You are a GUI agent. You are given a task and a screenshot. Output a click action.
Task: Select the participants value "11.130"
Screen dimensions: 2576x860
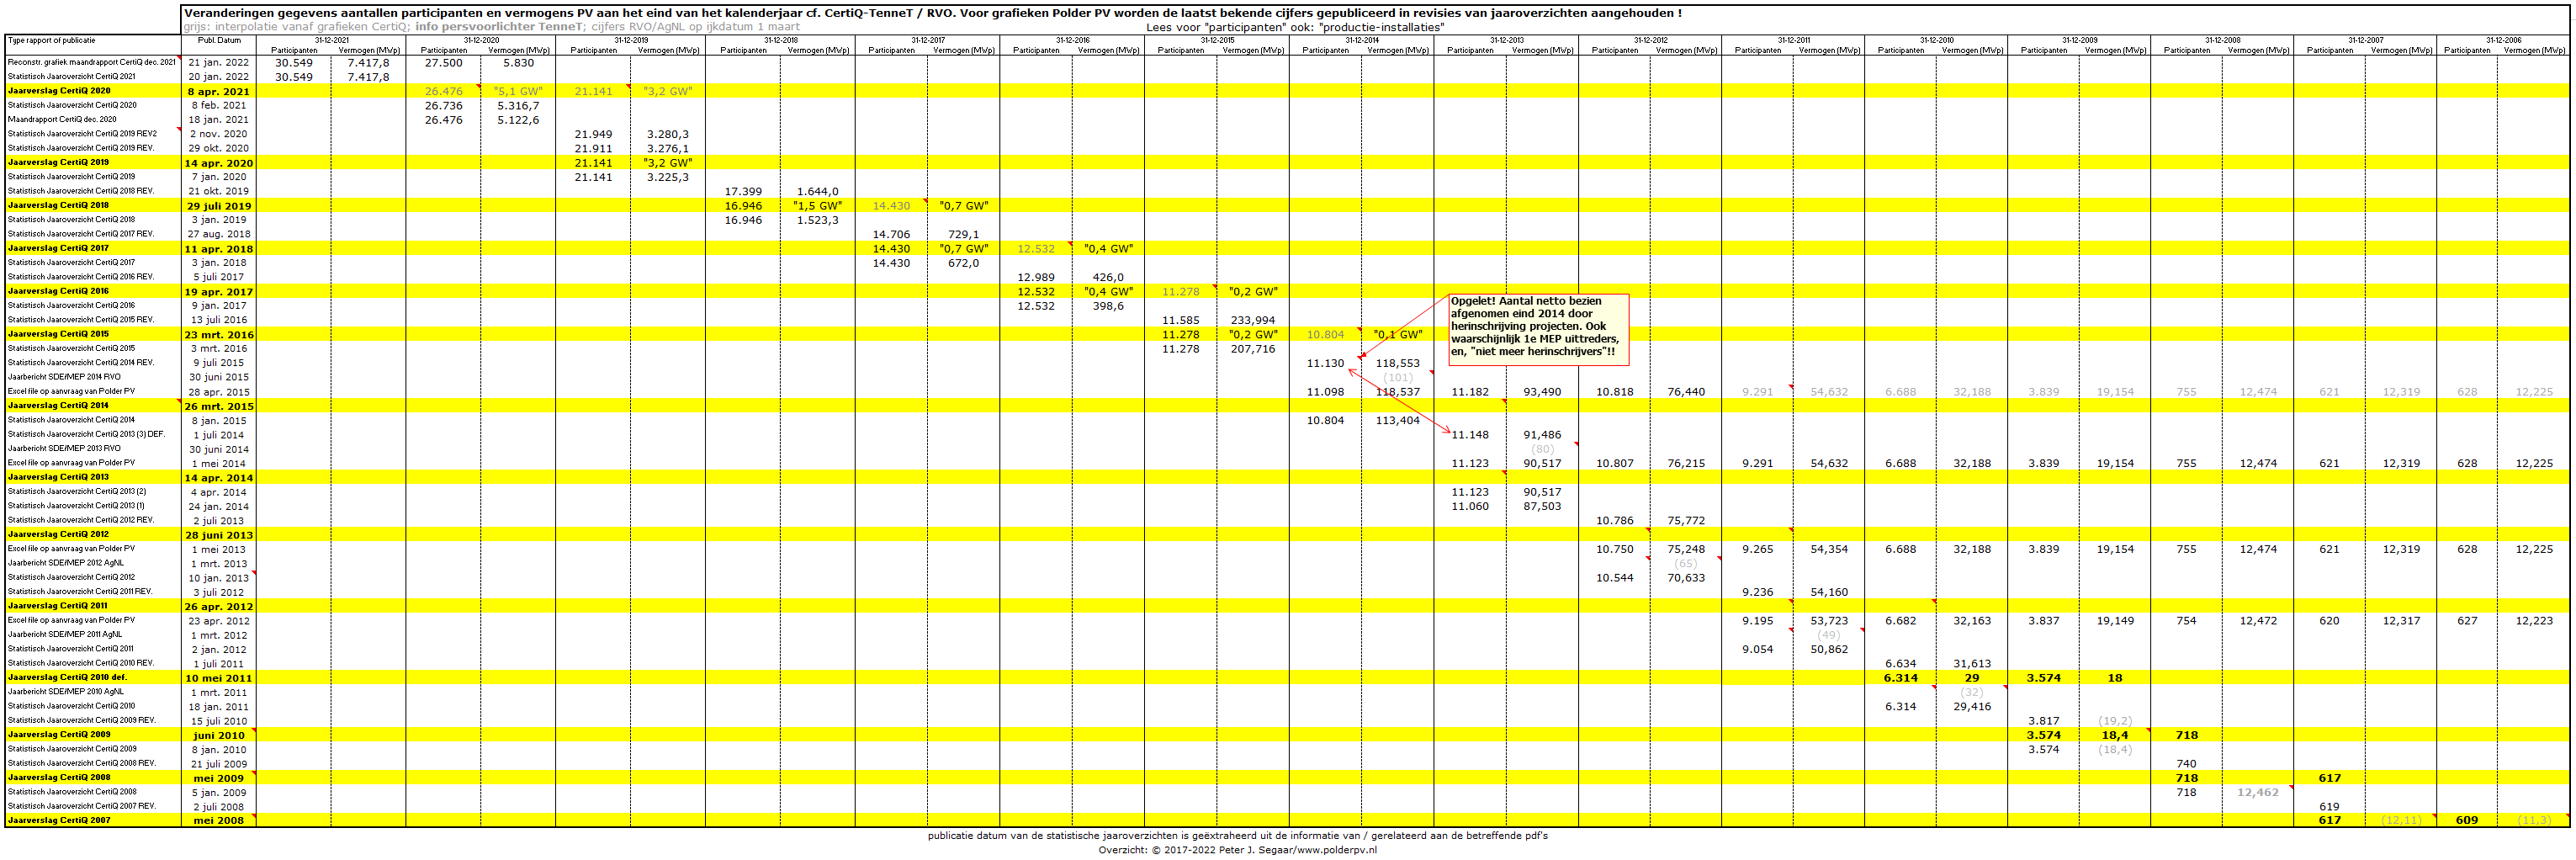(x=1325, y=363)
